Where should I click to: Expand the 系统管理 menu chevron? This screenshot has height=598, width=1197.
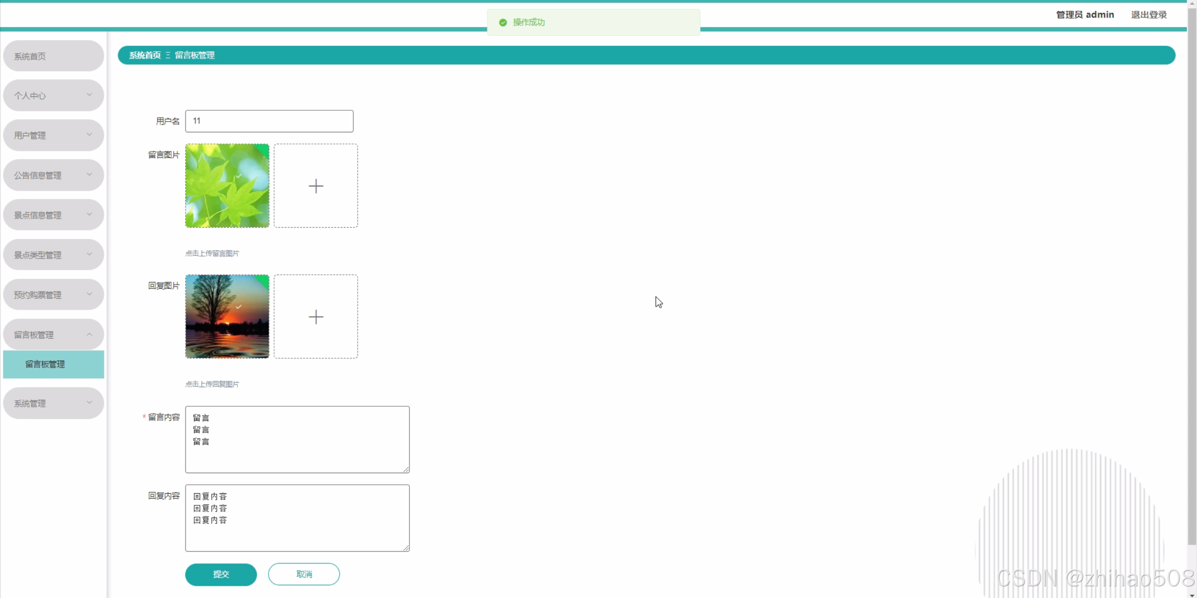pyautogui.click(x=89, y=403)
